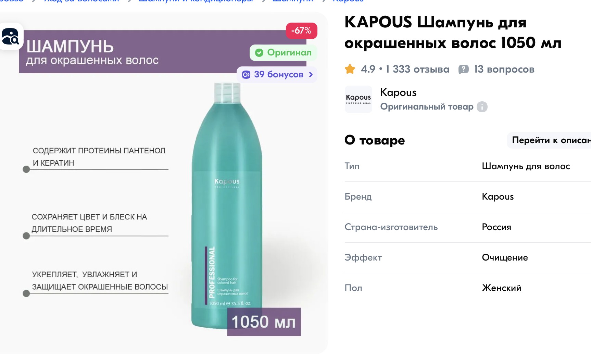Open the teal shampoo bottle product photo
The image size is (591, 354).
(226, 205)
